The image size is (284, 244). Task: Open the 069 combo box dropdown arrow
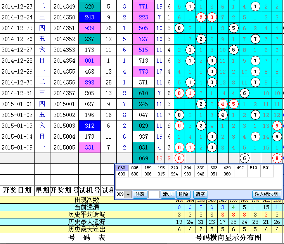tap(129, 194)
